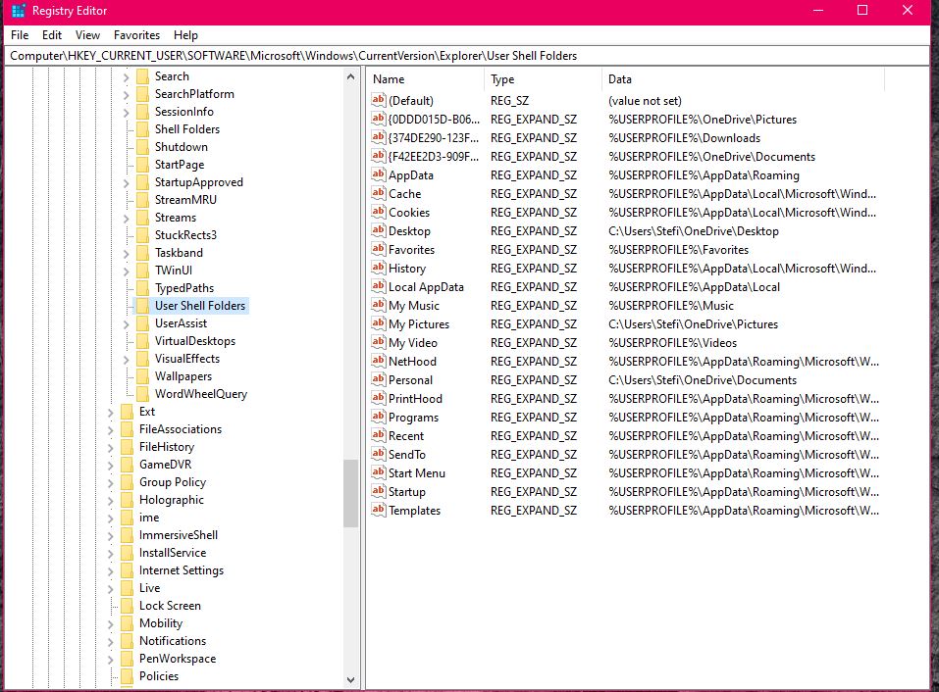Screen dimensions: 939x692
Task: Click the string icon beside Local AppData value
Action: pos(378,286)
